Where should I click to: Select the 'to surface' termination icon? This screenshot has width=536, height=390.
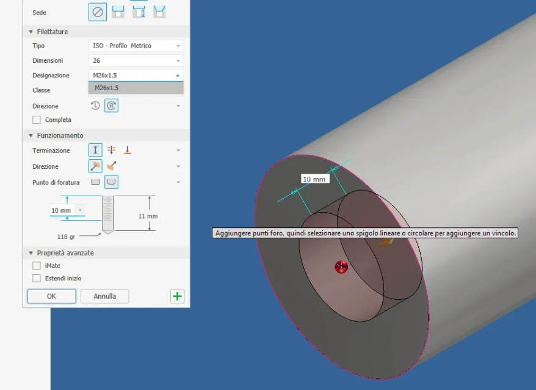[x=128, y=150]
